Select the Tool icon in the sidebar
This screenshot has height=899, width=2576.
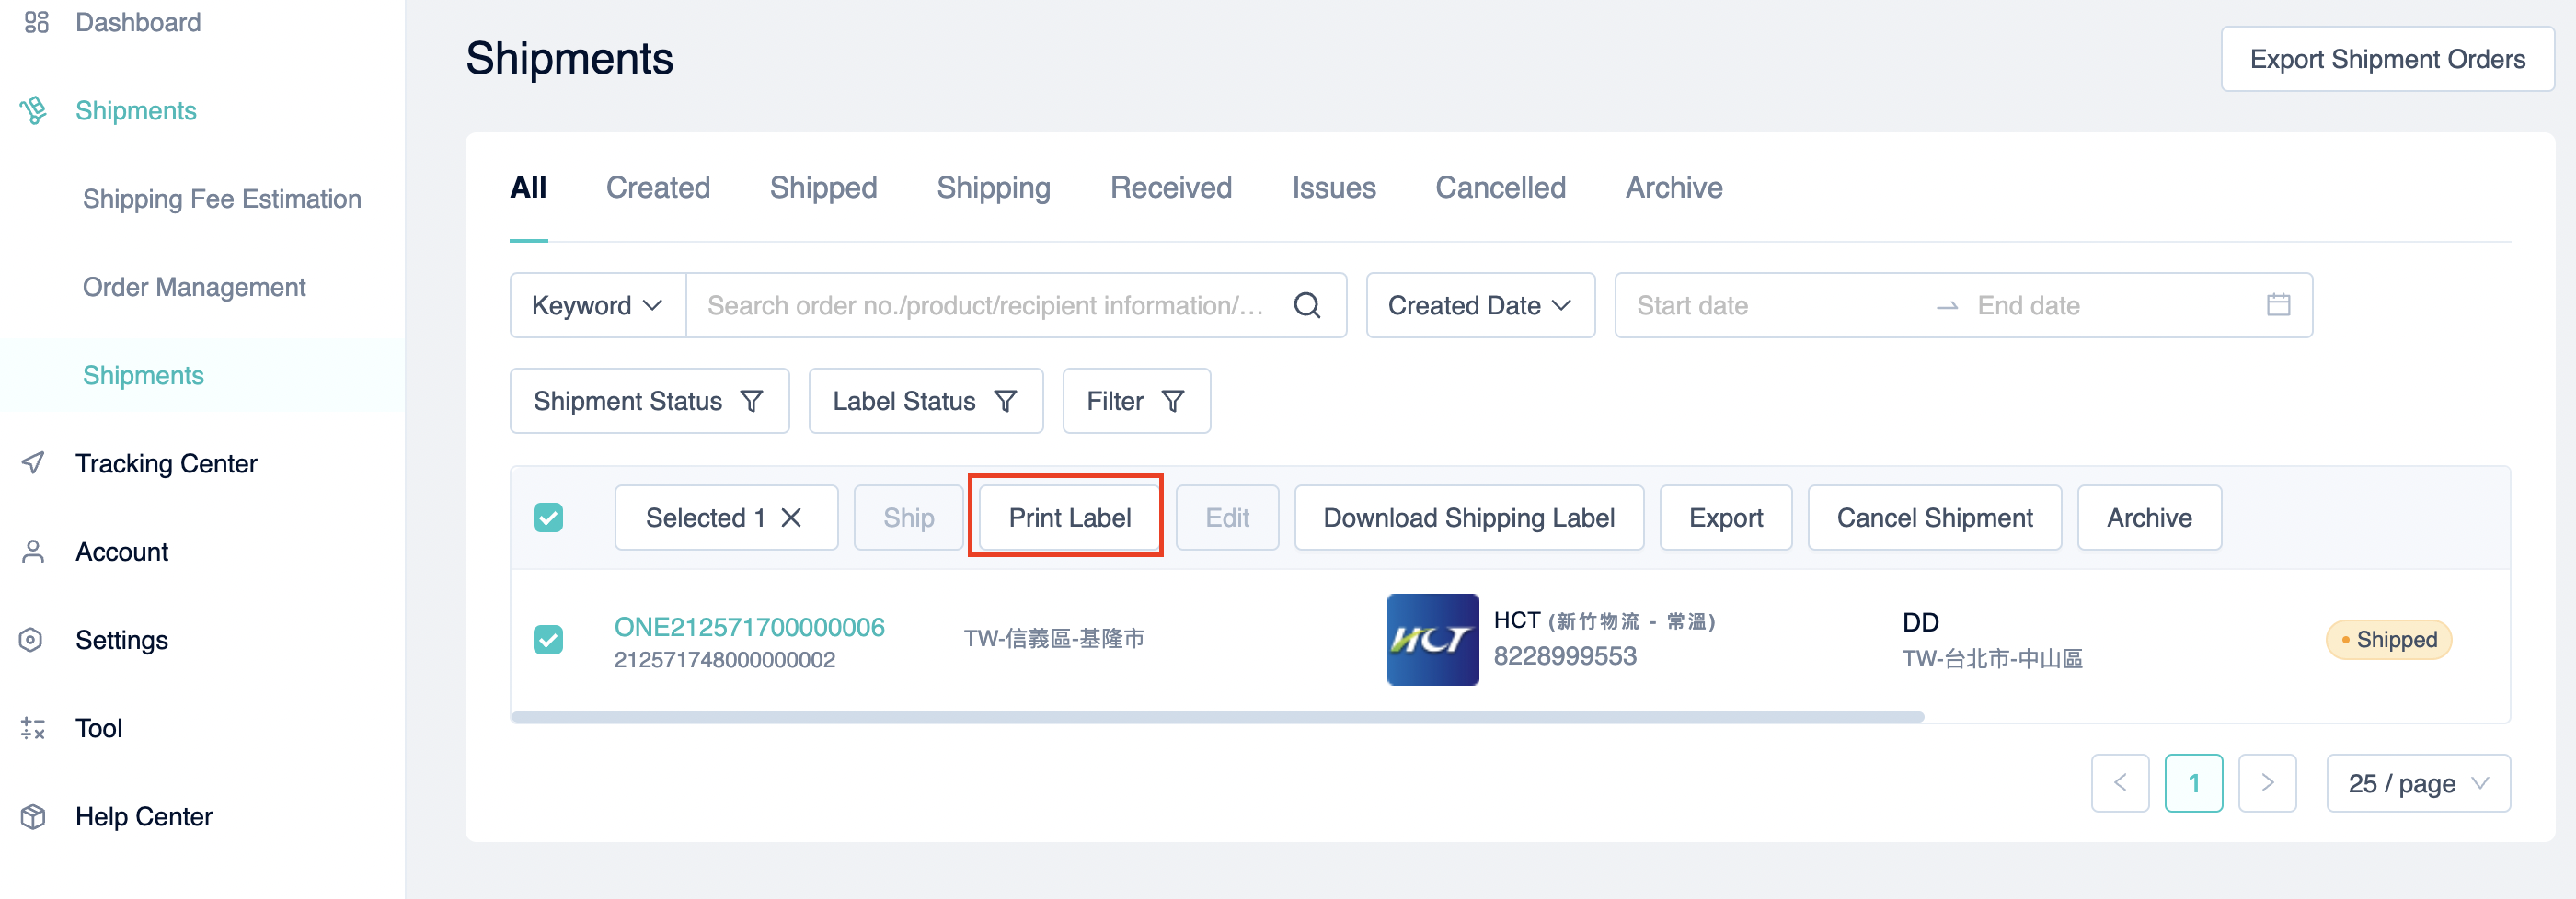click(x=31, y=728)
